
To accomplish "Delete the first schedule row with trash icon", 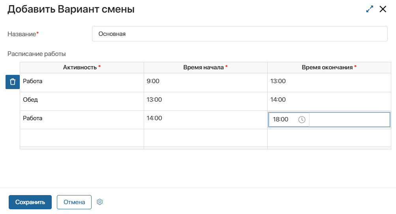I will tap(12, 82).
